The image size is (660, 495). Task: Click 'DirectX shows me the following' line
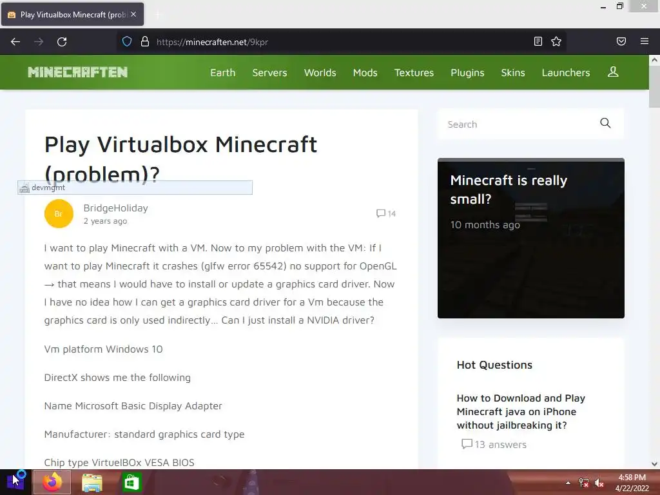117,378
